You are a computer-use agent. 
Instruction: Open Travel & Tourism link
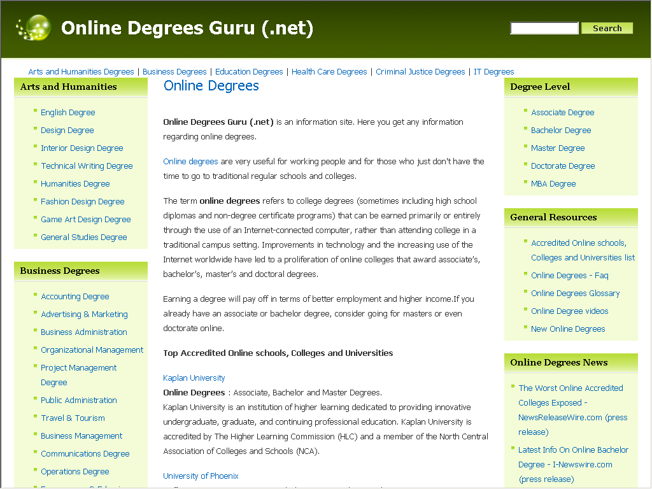pyautogui.click(x=73, y=418)
